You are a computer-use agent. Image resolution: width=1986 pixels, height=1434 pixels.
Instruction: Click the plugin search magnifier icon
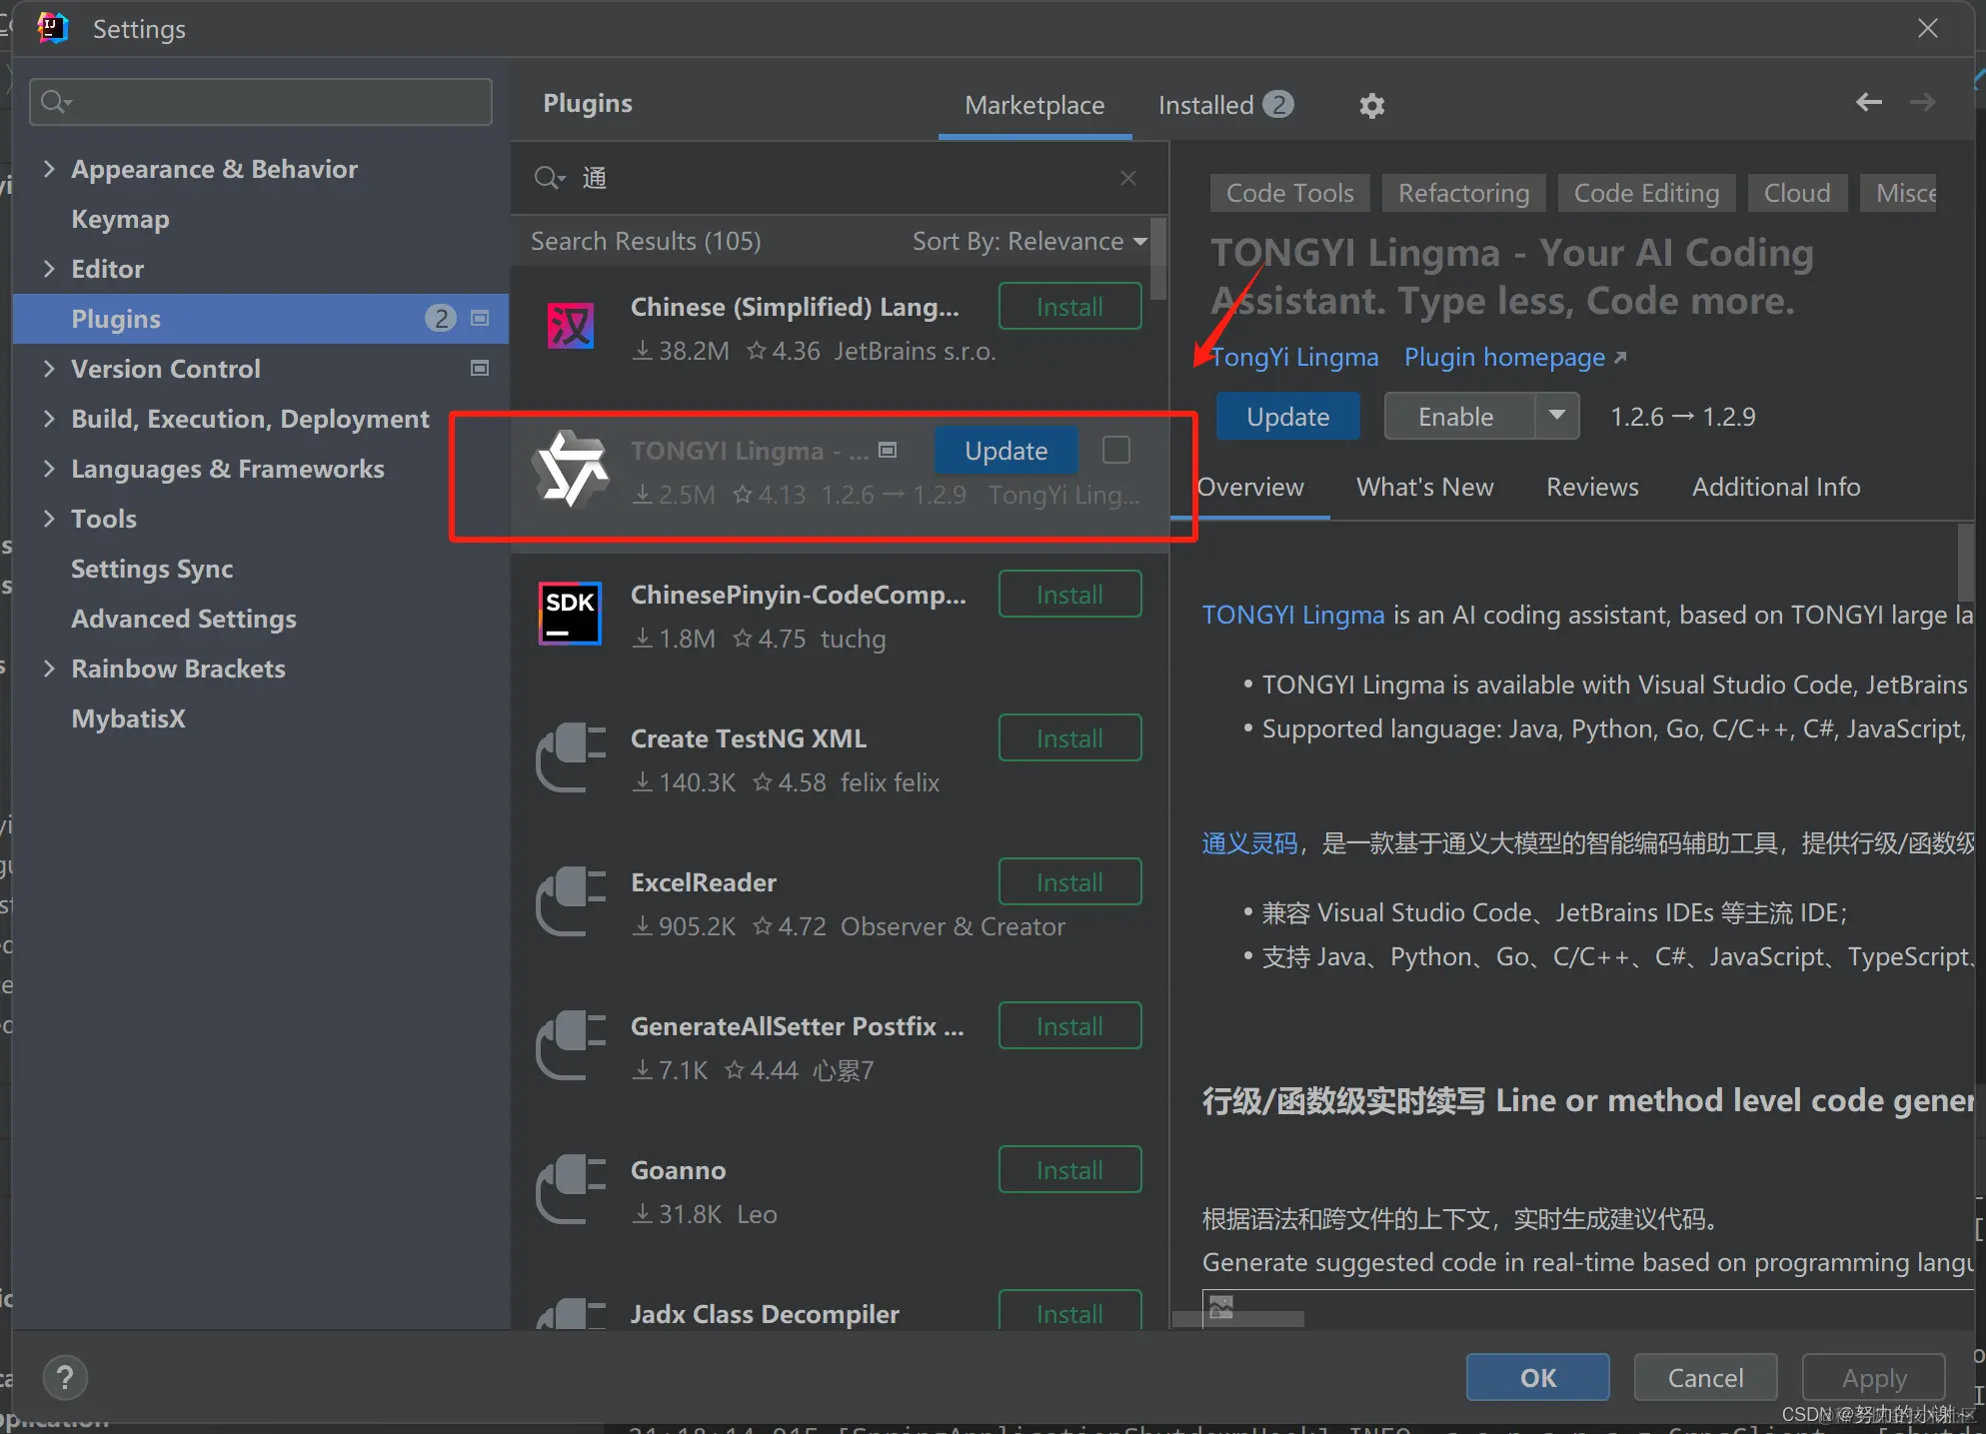(x=549, y=178)
